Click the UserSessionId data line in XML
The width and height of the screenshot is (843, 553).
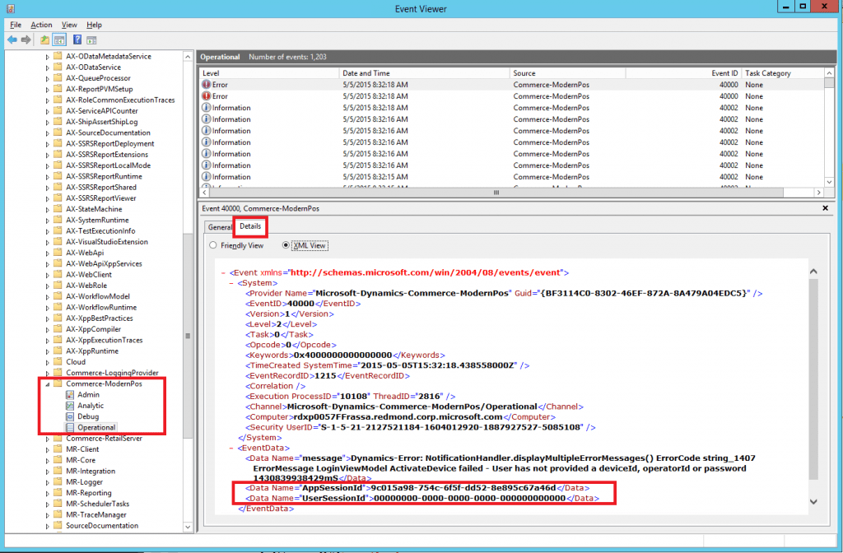pyautogui.click(x=422, y=498)
